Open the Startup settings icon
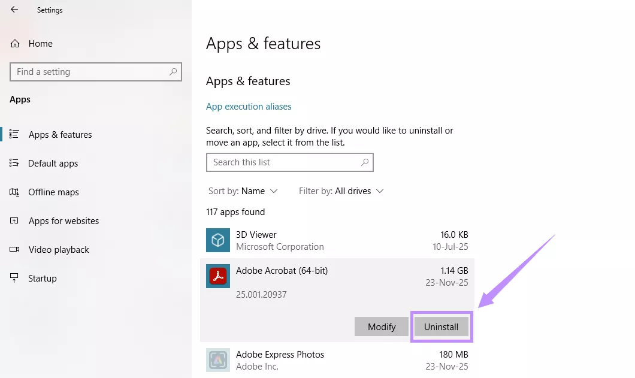635x378 pixels. [15, 278]
